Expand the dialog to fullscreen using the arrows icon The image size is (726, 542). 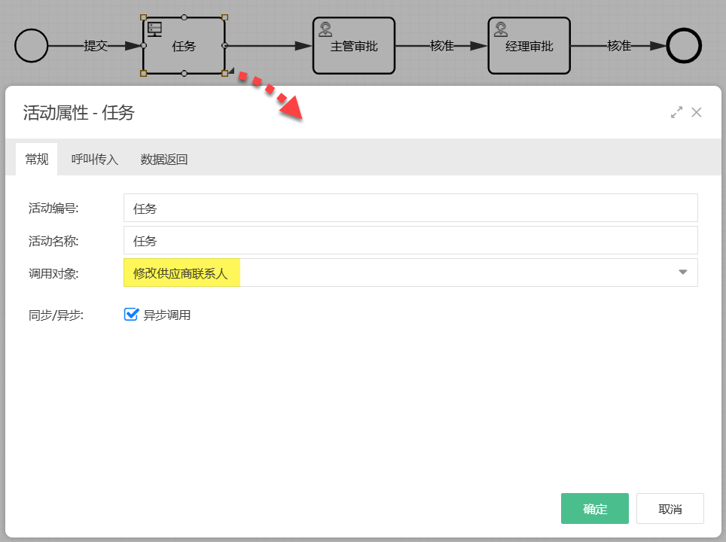pyautogui.click(x=676, y=111)
